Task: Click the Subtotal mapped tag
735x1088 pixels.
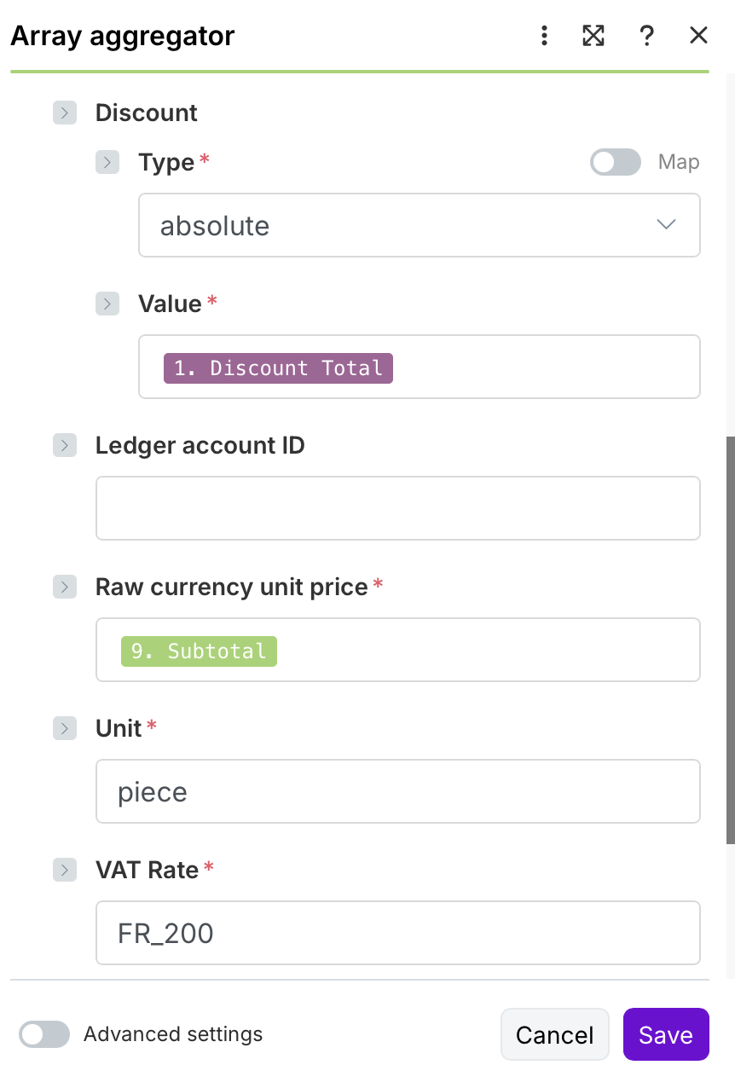Action: coord(199,651)
